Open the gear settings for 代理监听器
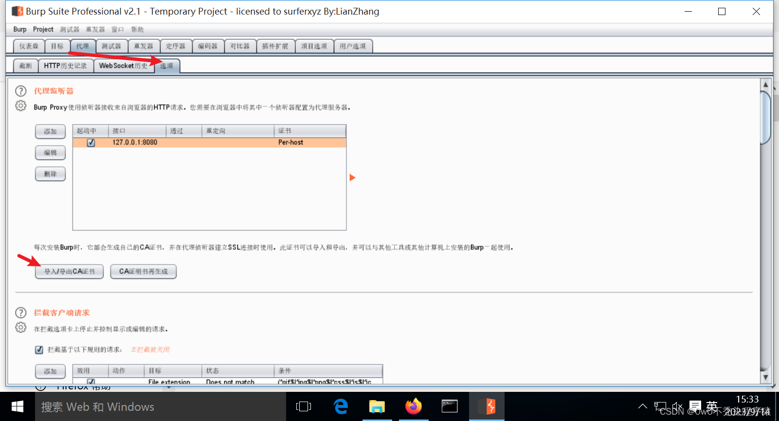This screenshot has width=779, height=421. point(20,105)
